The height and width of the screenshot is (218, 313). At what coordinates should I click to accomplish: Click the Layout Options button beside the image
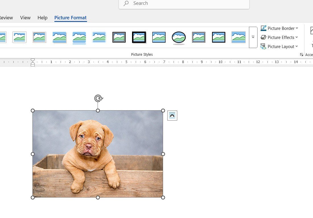(172, 115)
